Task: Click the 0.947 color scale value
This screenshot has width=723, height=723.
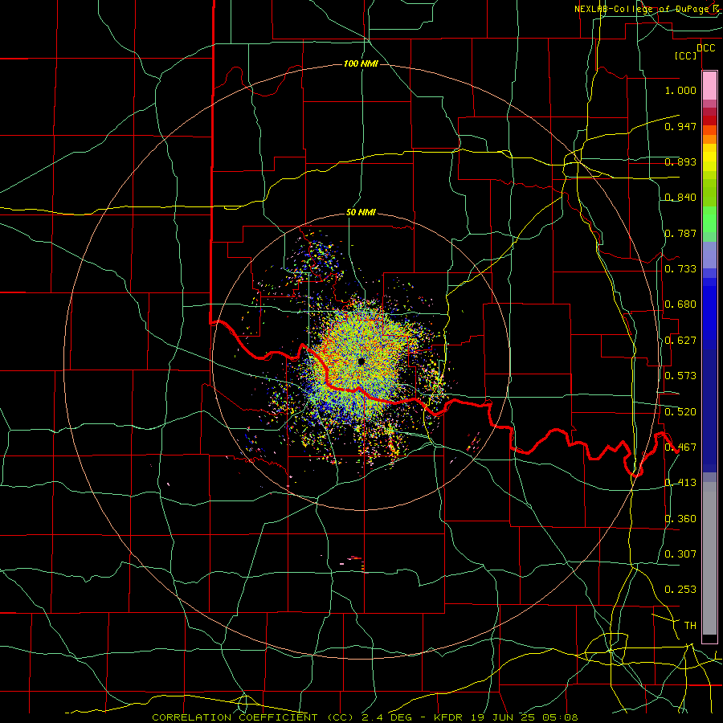Action: click(x=680, y=126)
